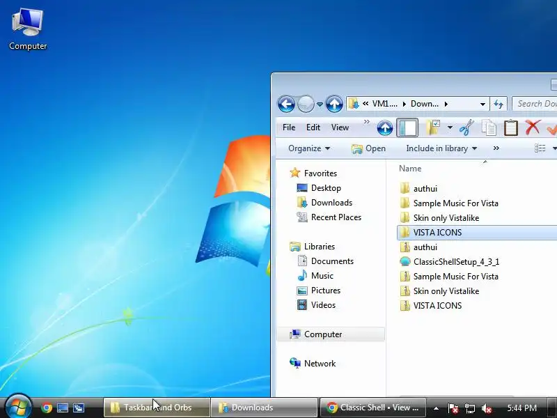Open dropdown arrow beside folder options icon
The width and height of the screenshot is (557, 418).
pyautogui.click(x=450, y=127)
